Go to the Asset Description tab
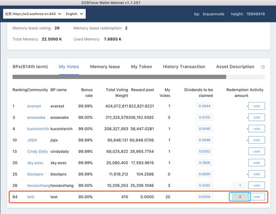Viewport: 276px width, 214px height. point(235,67)
